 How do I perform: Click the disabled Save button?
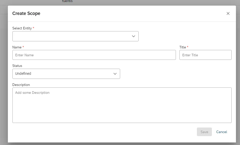[204, 132]
